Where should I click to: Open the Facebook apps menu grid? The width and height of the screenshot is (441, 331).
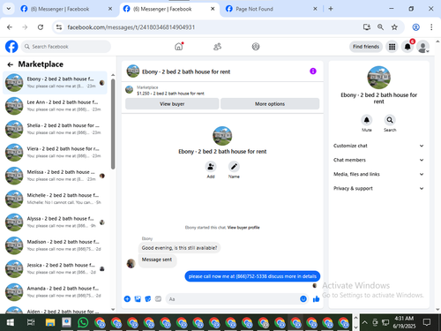coord(392,47)
